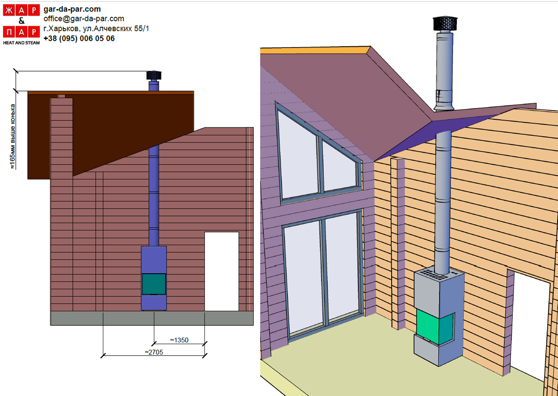Screen dimensions: 558x396
Task: Click the ≈2705 dimension label
Action: [154, 352]
